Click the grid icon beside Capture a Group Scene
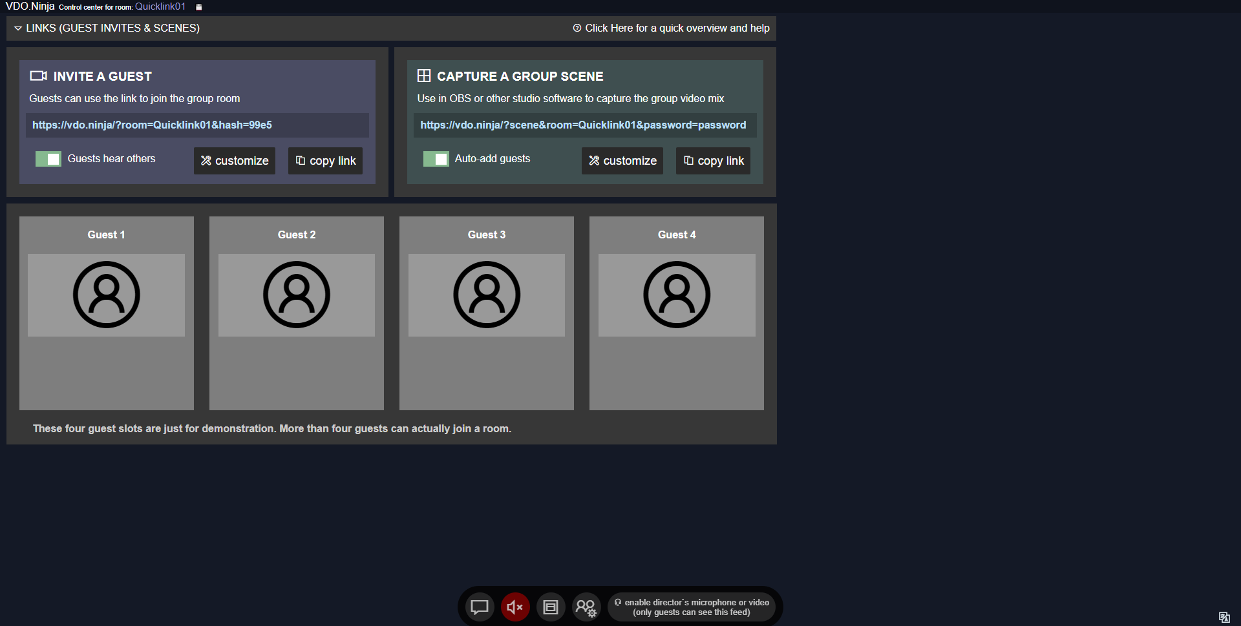This screenshot has height=626, width=1241. pyautogui.click(x=424, y=76)
